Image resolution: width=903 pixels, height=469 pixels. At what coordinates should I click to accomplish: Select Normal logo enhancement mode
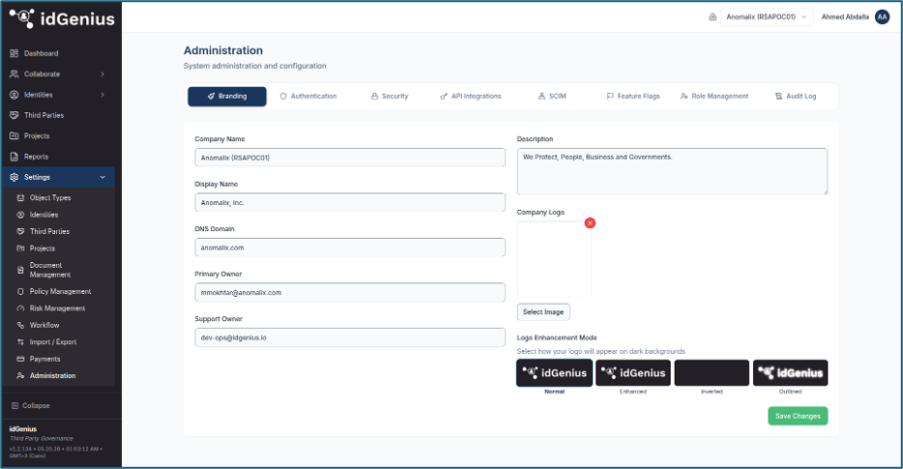pyautogui.click(x=554, y=372)
